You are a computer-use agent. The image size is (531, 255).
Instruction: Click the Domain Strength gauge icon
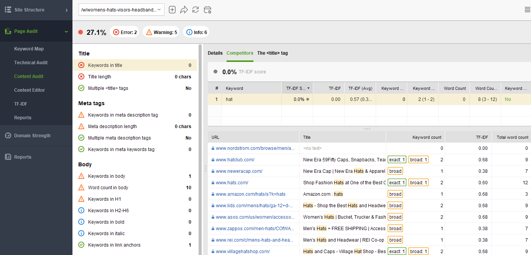point(8,136)
